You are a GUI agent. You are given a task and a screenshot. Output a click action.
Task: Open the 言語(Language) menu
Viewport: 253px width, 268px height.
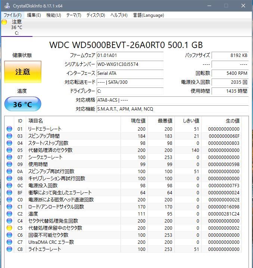point(149,15)
